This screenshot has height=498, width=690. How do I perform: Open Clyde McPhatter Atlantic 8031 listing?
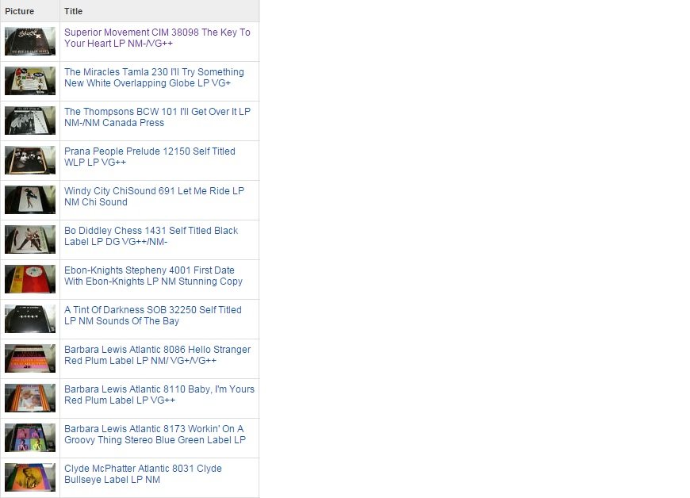143,473
